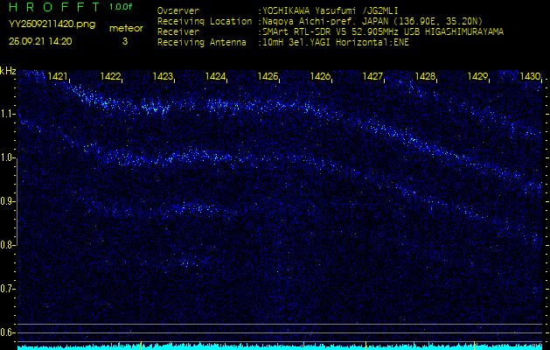Image resolution: width=550 pixels, height=350 pixels.
Task: Click the 1421 time marker
Action: point(59,77)
